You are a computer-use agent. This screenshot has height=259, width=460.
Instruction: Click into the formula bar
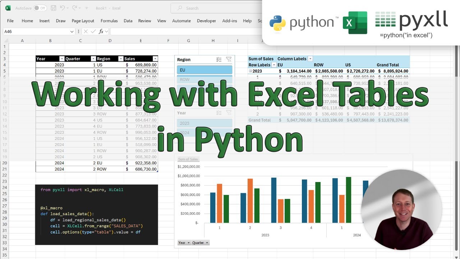(186, 31)
